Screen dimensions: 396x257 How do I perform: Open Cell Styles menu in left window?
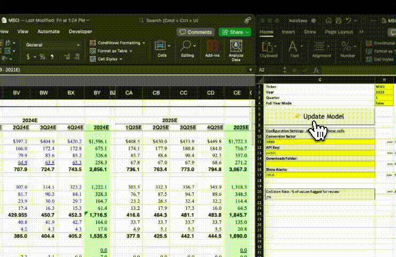tap(106, 59)
